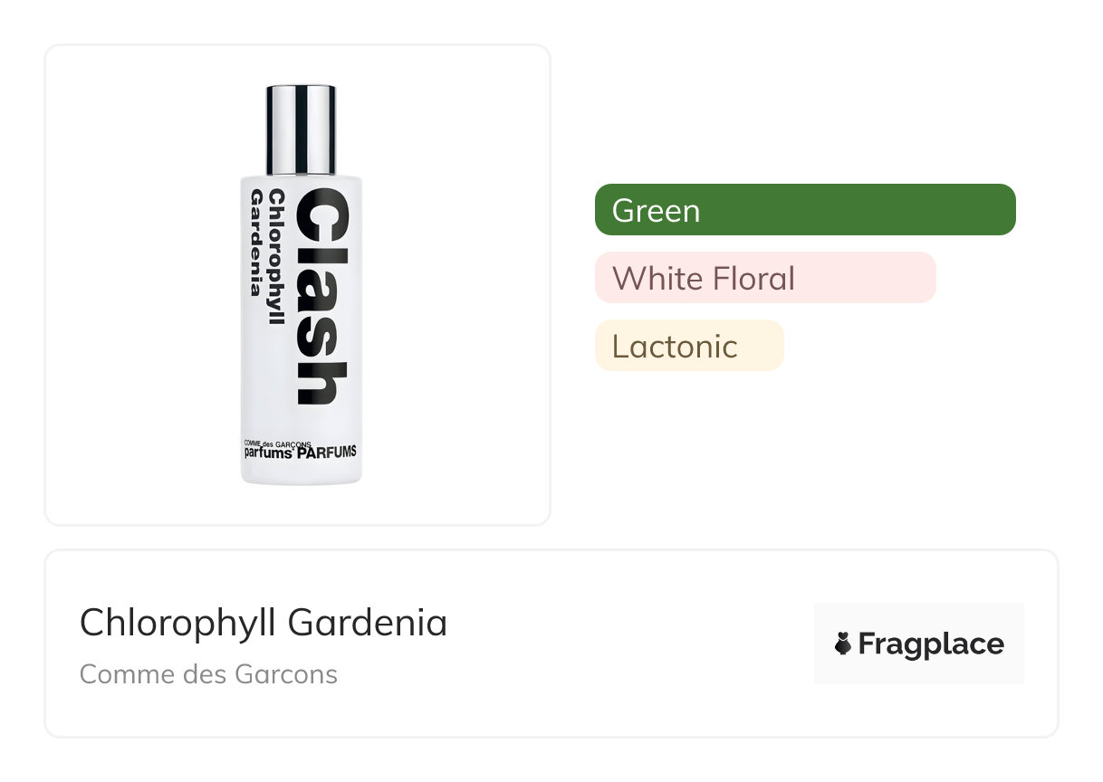Viewport: 1103px width, 782px height.
Task: Click the vertical Chlorophyll text on the bottle
Action: point(278,257)
